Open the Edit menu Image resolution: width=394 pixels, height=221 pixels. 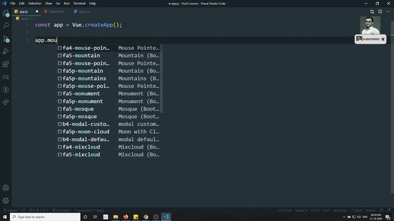tap(22, 4)
